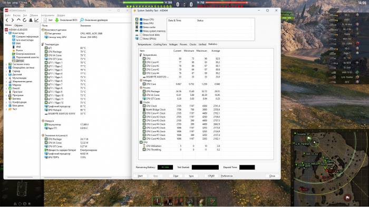Enable the Stress local disks checkbox
The image size is (369, 207).
(x=141, y=35)
